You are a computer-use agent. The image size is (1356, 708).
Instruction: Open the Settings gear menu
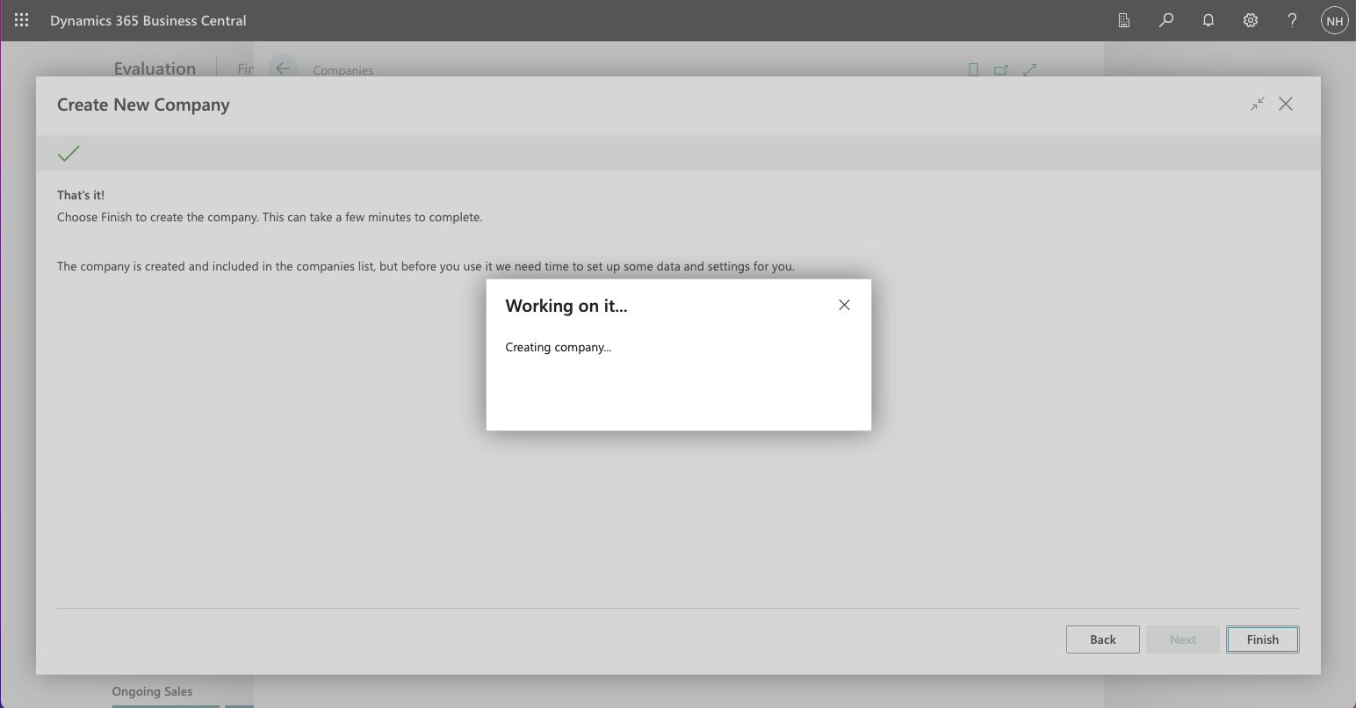coord(1251,20)
